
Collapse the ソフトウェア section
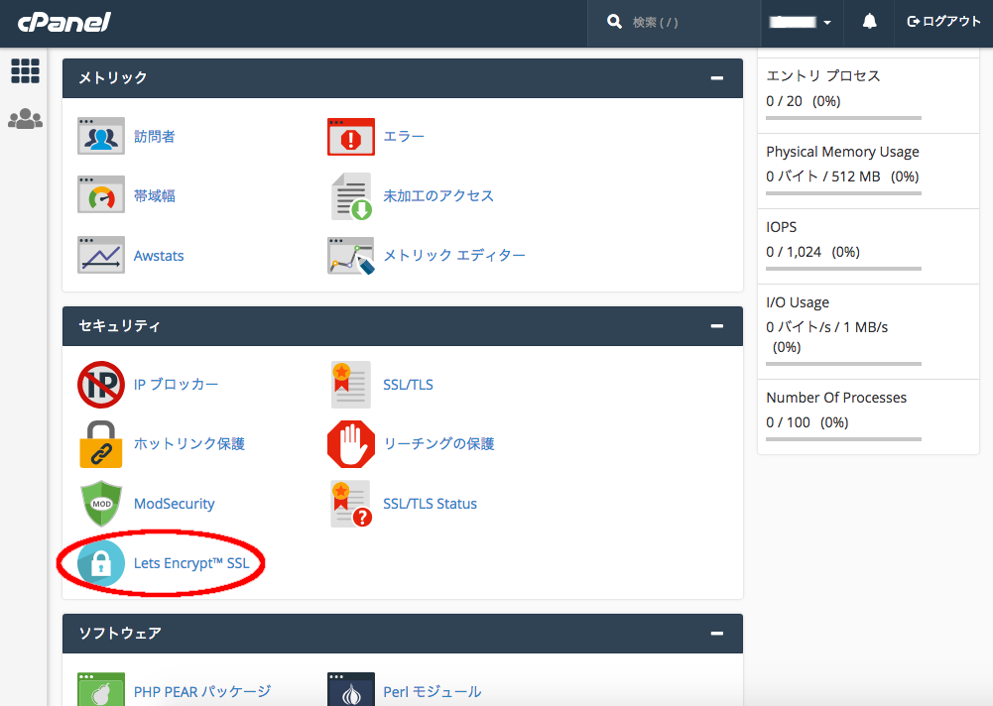[x=716, y=633]
